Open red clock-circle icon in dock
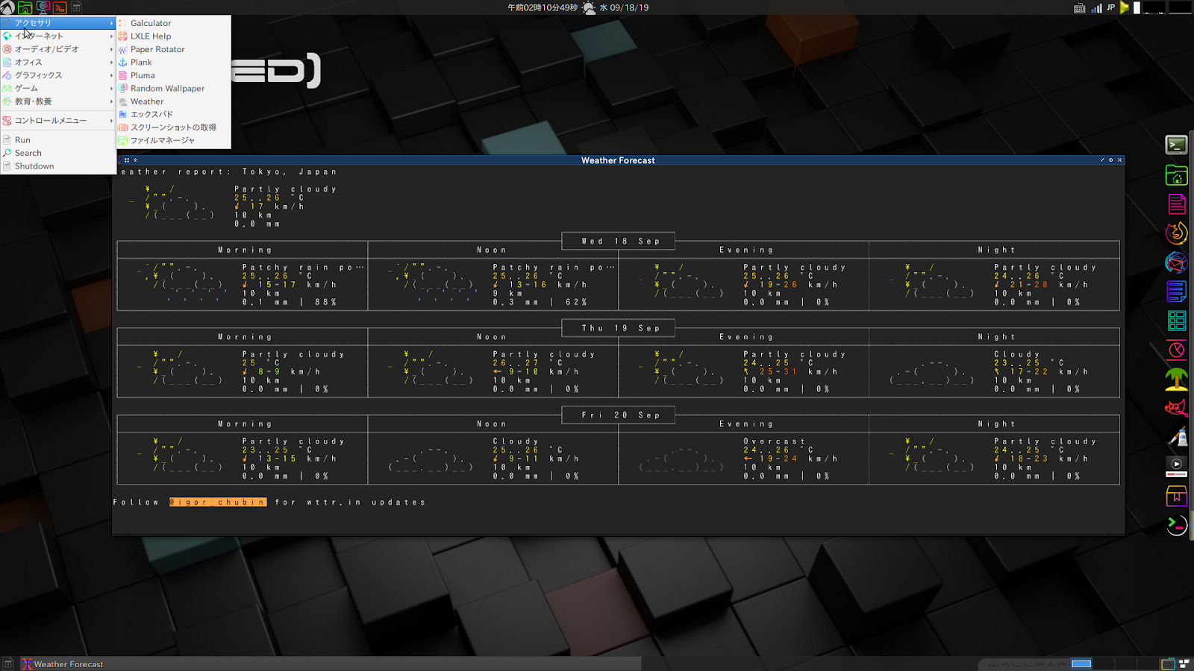The image size is (1194, 671). (1176, 350)
